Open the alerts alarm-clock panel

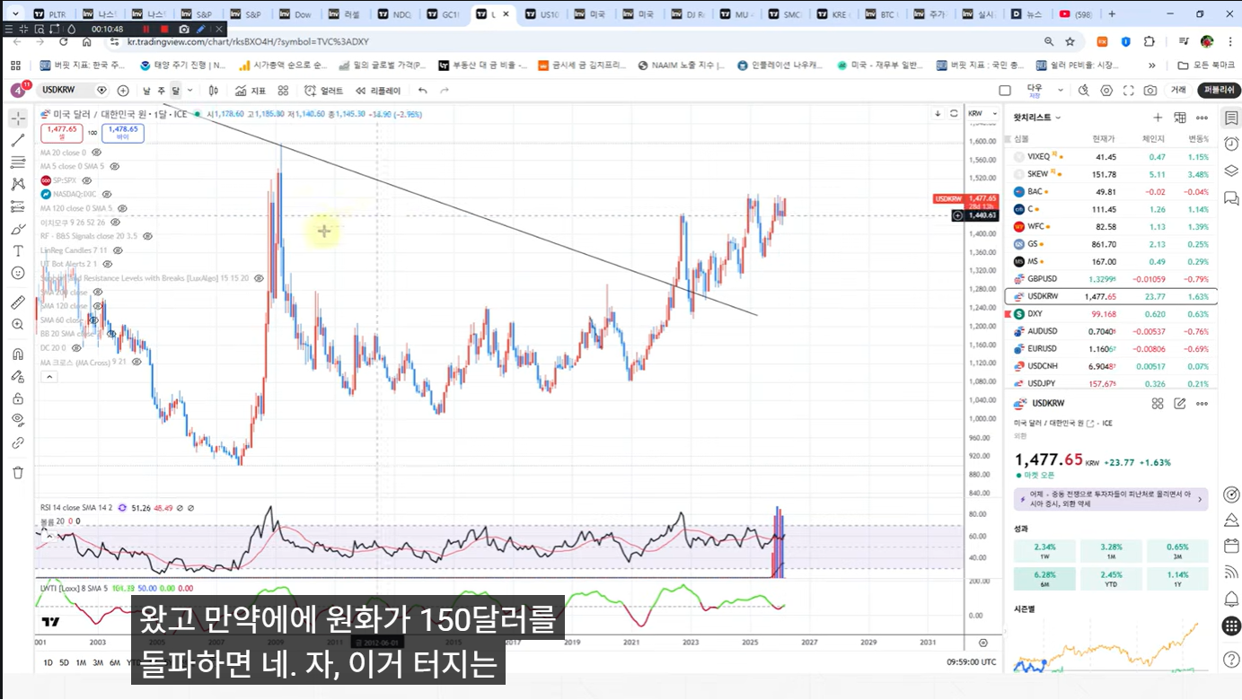[x=1231, y=144]
